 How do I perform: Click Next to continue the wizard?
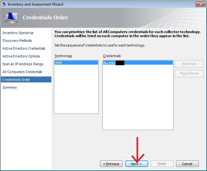pyautogui.click(x=137, y=164)
